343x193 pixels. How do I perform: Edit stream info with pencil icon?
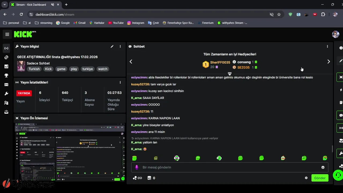coord(112,46)
